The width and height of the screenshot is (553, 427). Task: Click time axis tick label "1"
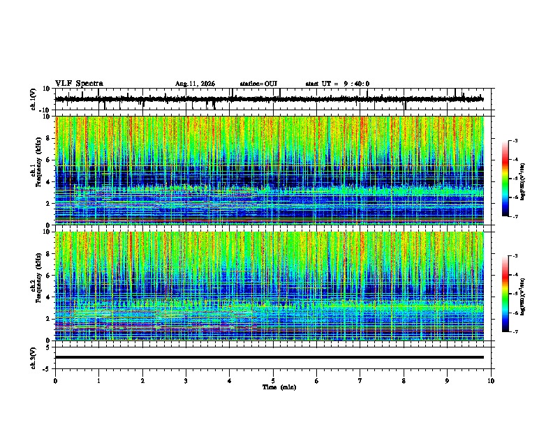pos(98,381)
